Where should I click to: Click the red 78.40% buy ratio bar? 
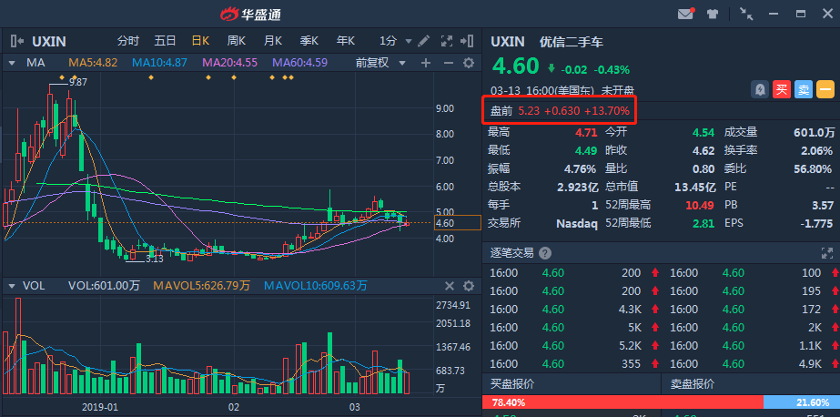click(622, 402)
